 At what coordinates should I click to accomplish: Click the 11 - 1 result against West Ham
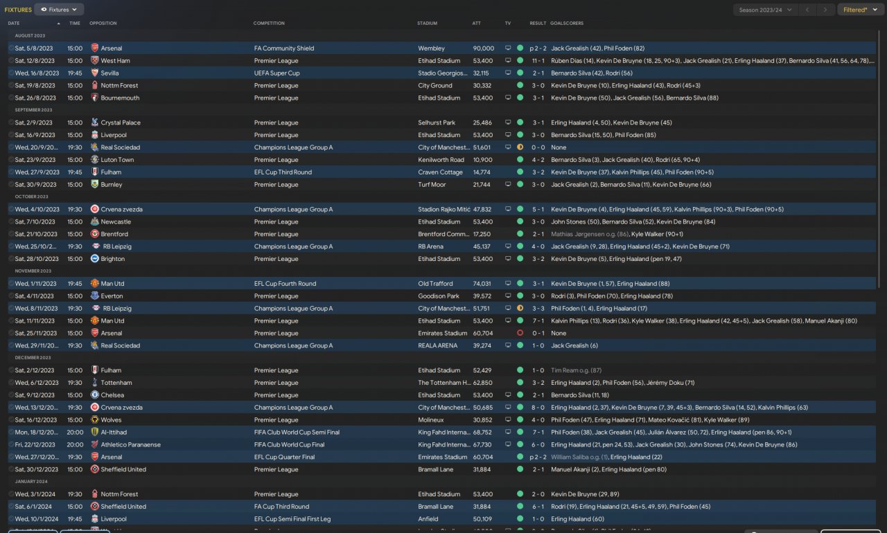[x=538, y=61]
